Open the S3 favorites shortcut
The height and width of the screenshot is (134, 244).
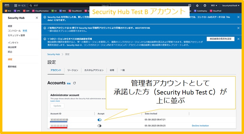pos(54,11)
